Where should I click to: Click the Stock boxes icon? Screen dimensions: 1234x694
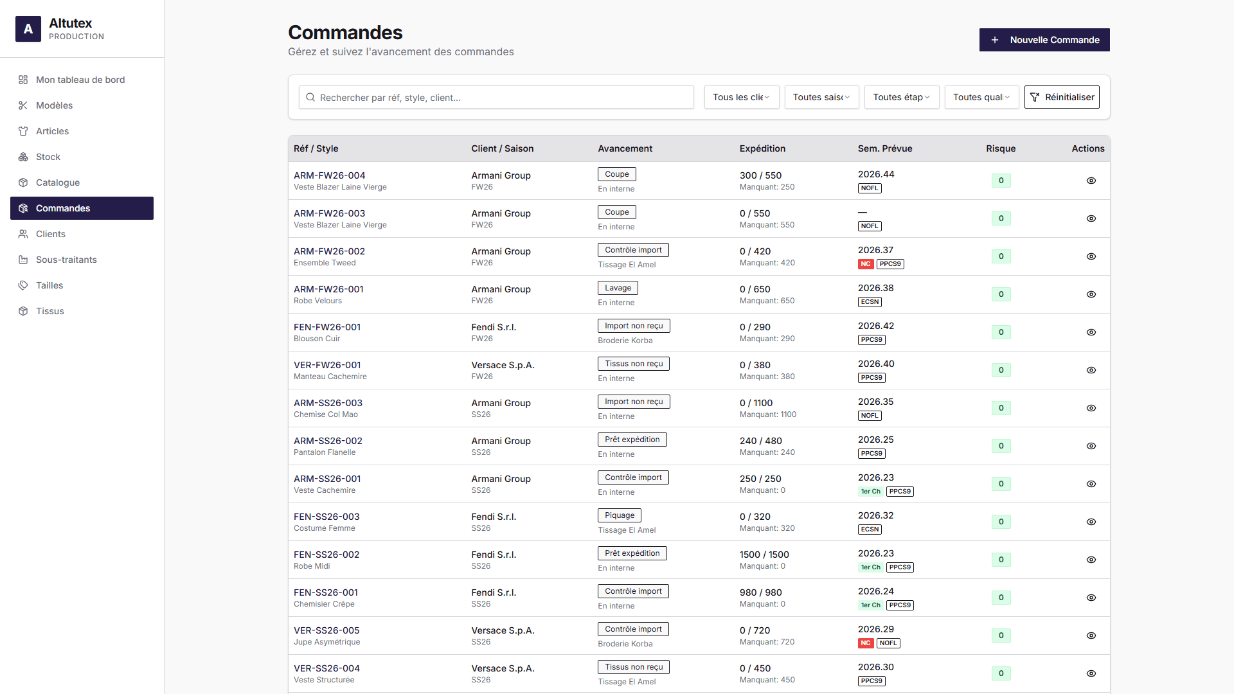coord(23,157)
